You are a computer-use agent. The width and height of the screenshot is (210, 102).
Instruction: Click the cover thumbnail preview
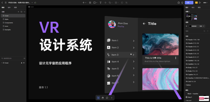(x=191, y=17)
